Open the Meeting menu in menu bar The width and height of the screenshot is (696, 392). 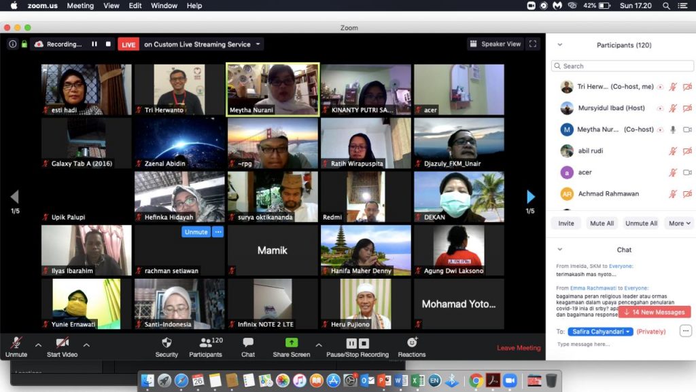80,5
